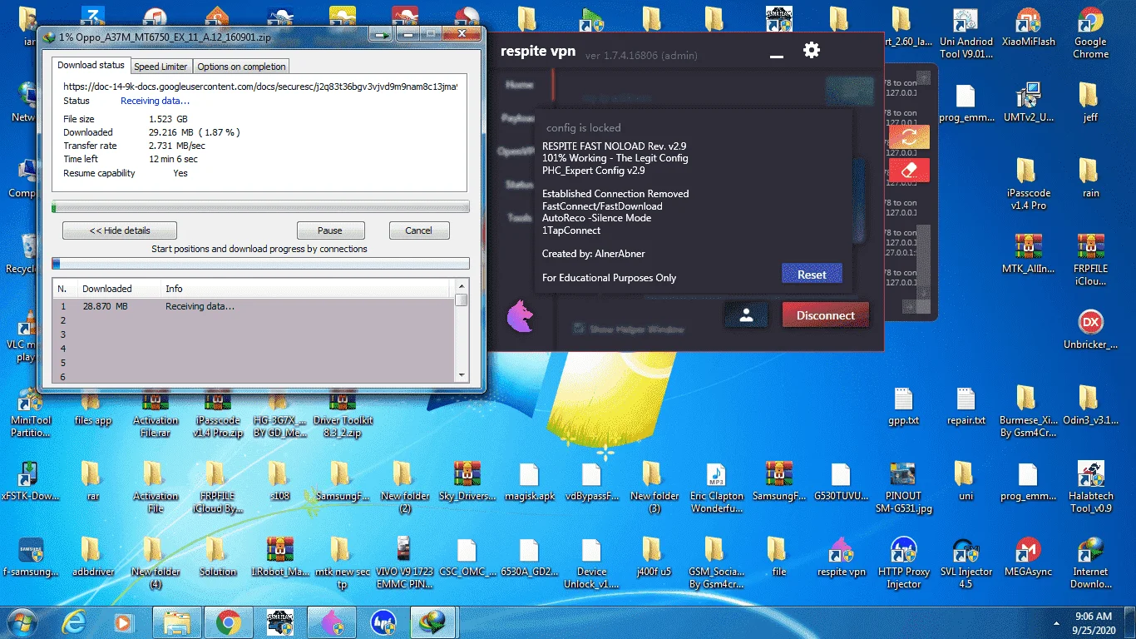Image resolution: width=1136 pixels, height=639 pixels.
Task: Open Internet Explorer from taskbar
Action: pyautogui.click(x=75, y=622)
